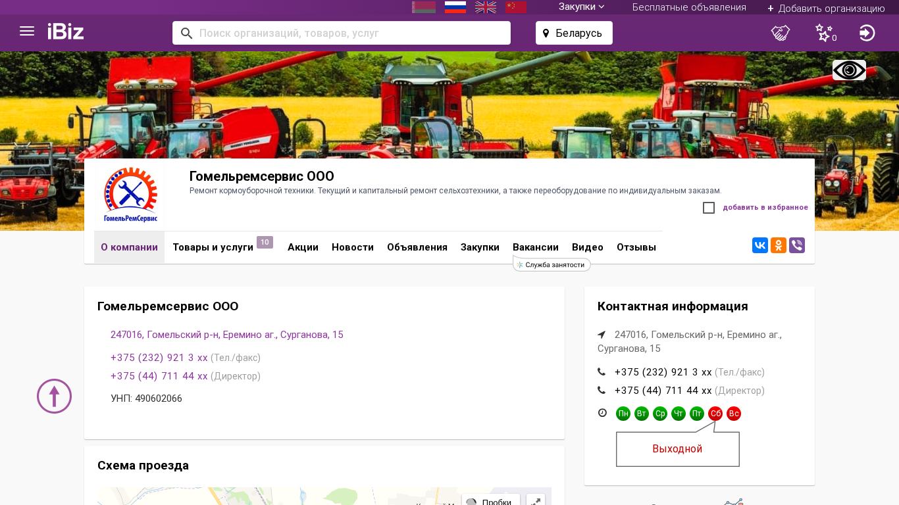
Task: Click the login arrow icon
Action: pyautogui.click(x=867, y=33)
